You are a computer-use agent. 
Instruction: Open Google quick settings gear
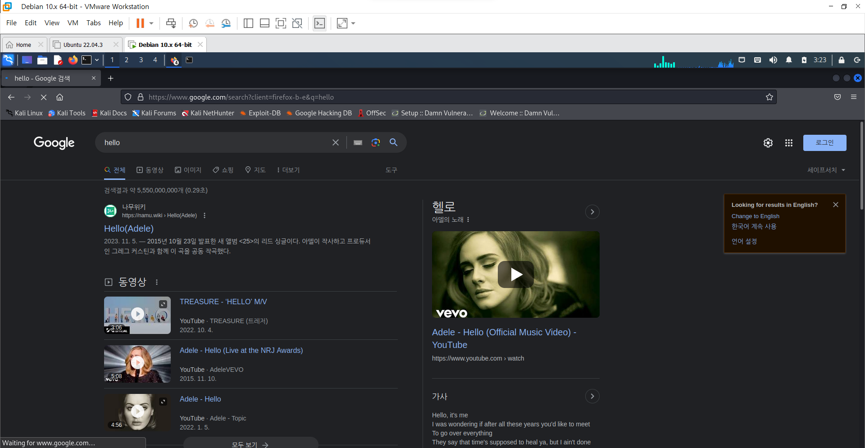click(768, 143)
